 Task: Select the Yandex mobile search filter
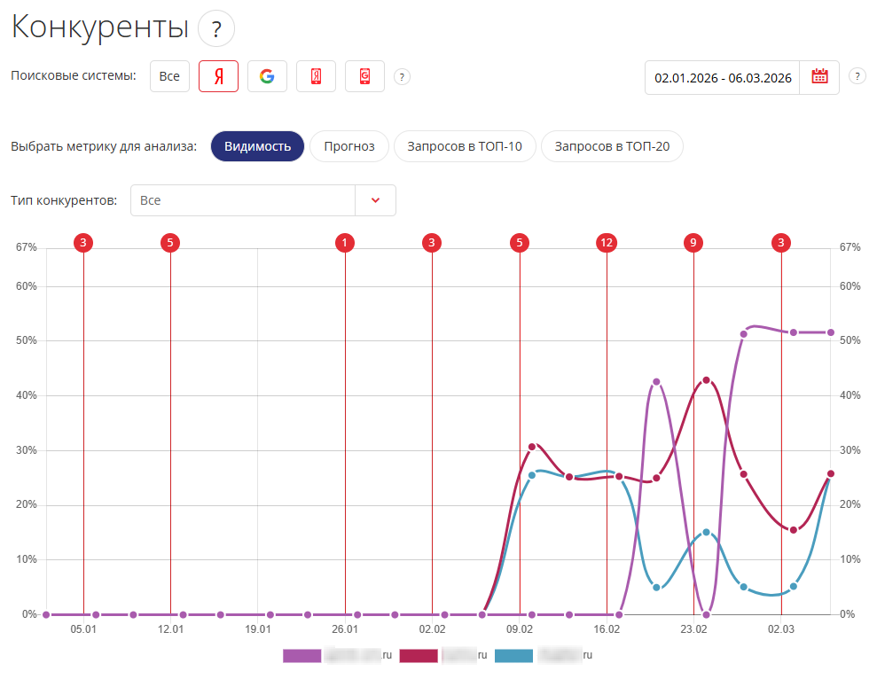coord(316,77)
